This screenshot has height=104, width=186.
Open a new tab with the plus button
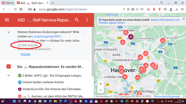[x=53, y=3]
